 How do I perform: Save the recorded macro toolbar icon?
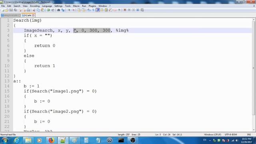(142, 10)
